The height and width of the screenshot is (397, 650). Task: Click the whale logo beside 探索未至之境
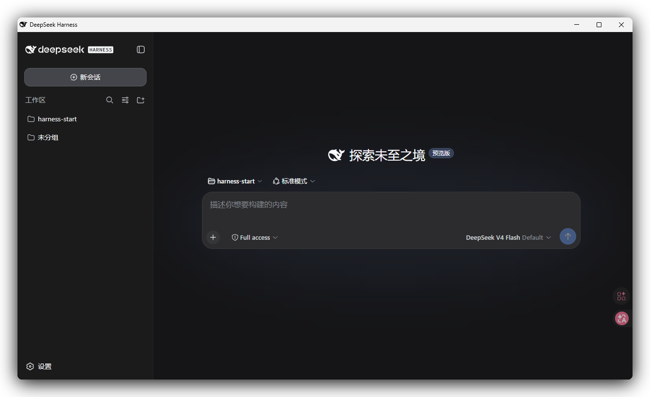[x=336, y=155]
